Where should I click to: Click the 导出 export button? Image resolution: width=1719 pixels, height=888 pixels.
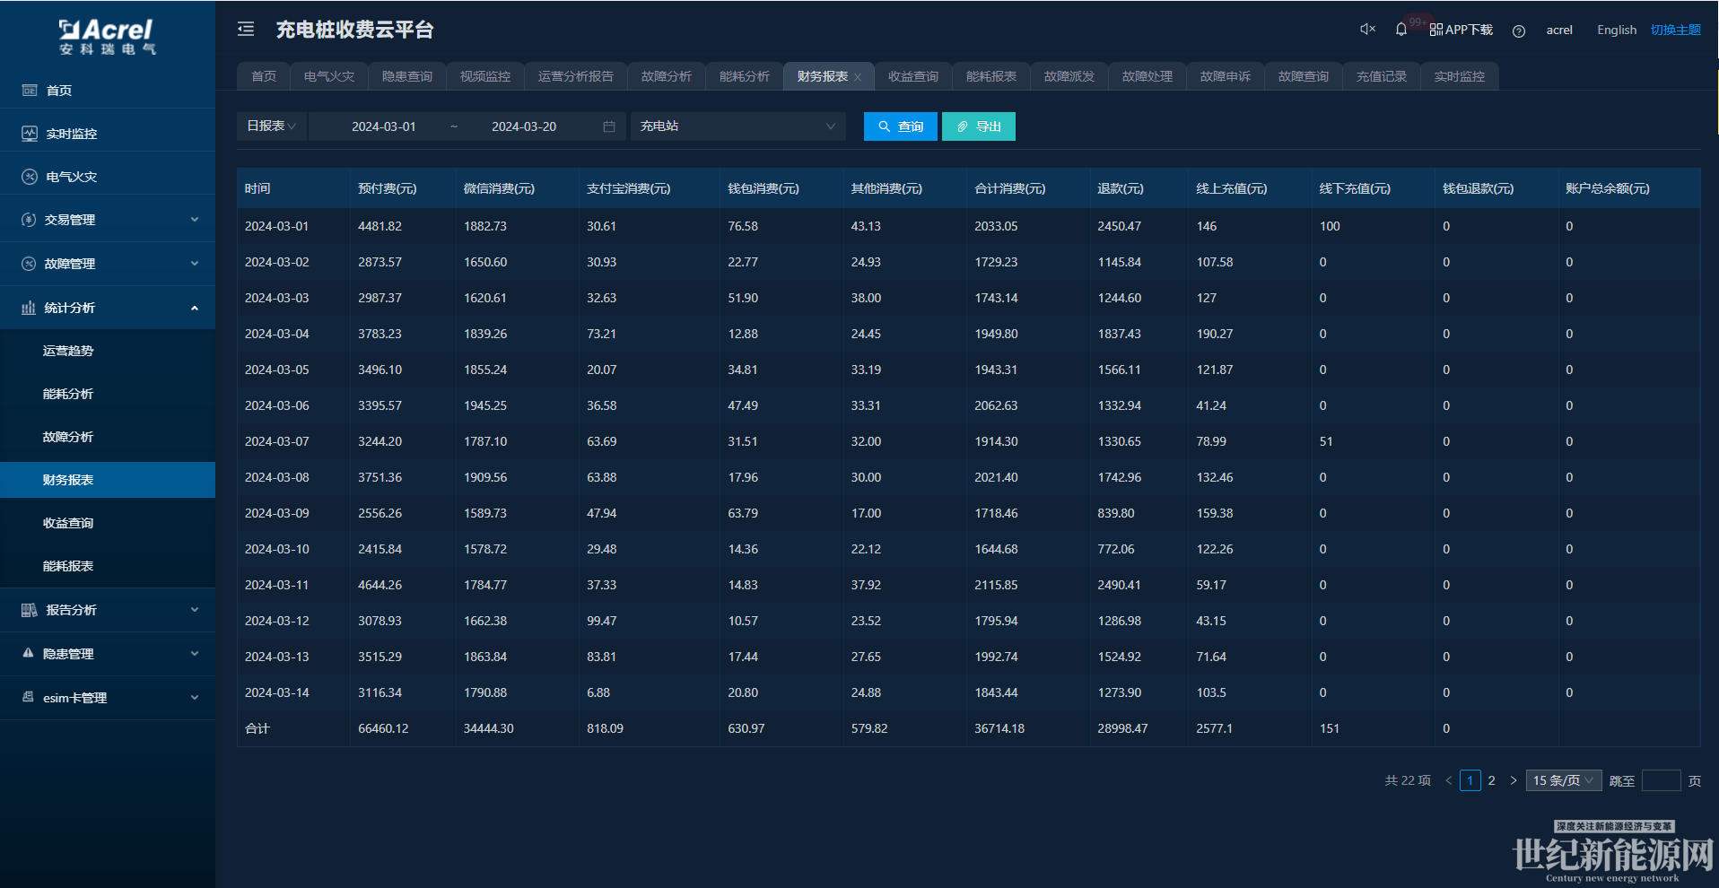click(978, 126)
